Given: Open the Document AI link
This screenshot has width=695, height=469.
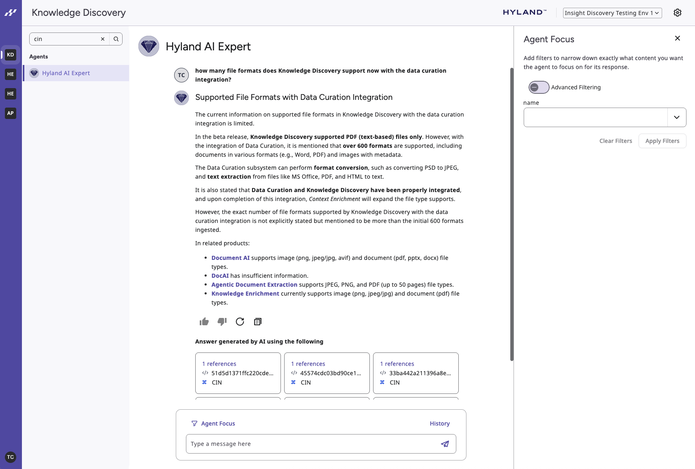Looking at the screenshot, I should coord(231,258).
